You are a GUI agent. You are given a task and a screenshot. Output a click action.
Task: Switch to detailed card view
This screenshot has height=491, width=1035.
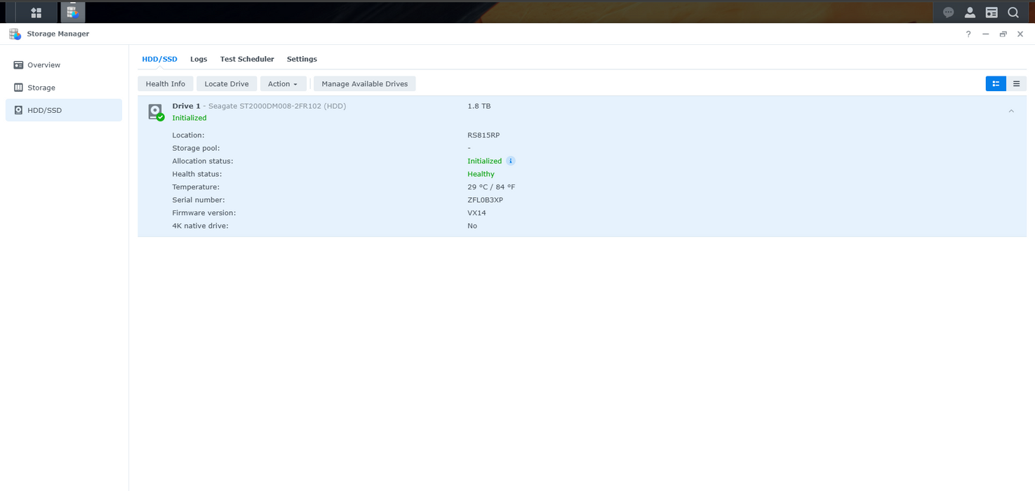pos(996,83)
